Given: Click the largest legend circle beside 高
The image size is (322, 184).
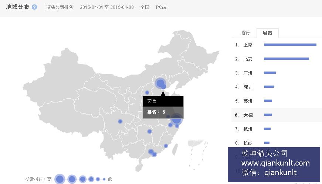Looking at the screenshot, I should [x=60, y=179].
